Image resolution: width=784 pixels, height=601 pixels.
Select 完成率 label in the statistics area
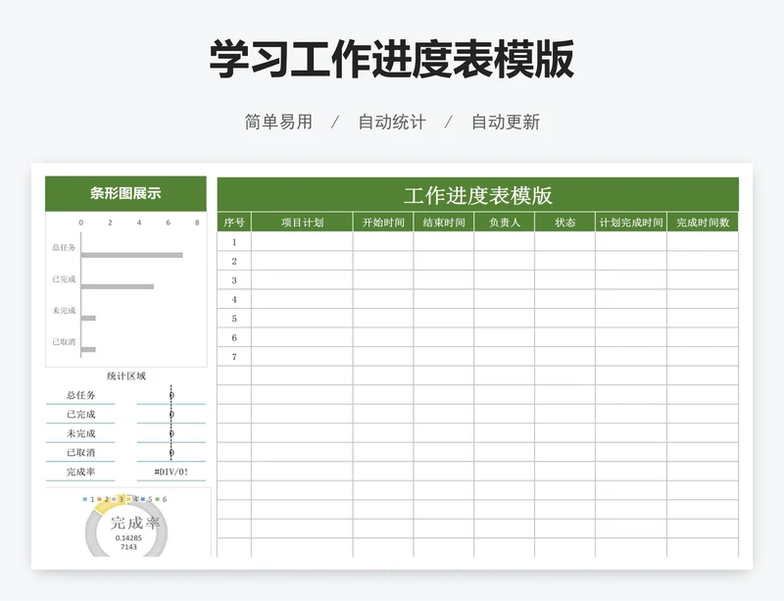[80, 472]
